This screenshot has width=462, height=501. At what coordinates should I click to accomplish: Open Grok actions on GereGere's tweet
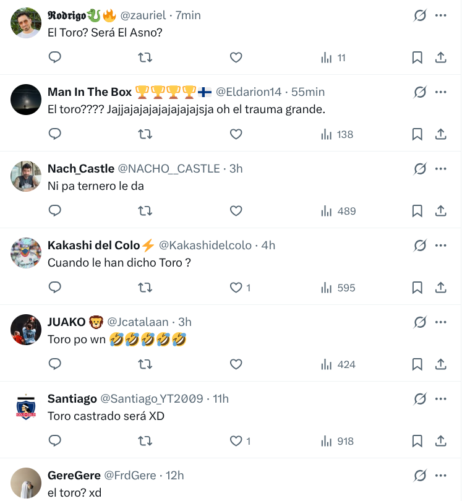click(x=421, y=475)
